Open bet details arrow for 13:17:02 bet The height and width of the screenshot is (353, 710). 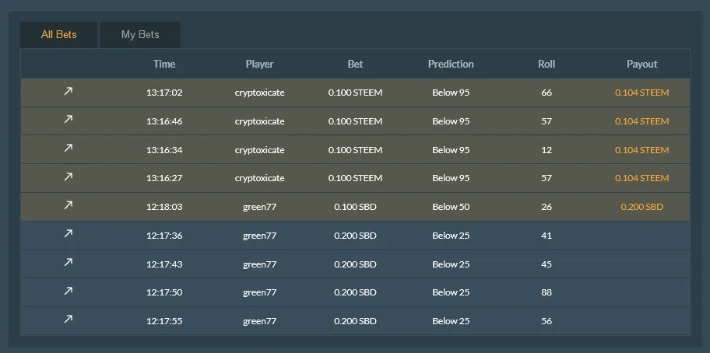coord(68,92)
